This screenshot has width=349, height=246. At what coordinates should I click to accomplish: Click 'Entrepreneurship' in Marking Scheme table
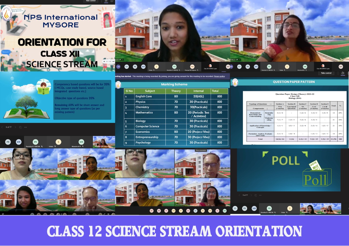pos(147,137)
